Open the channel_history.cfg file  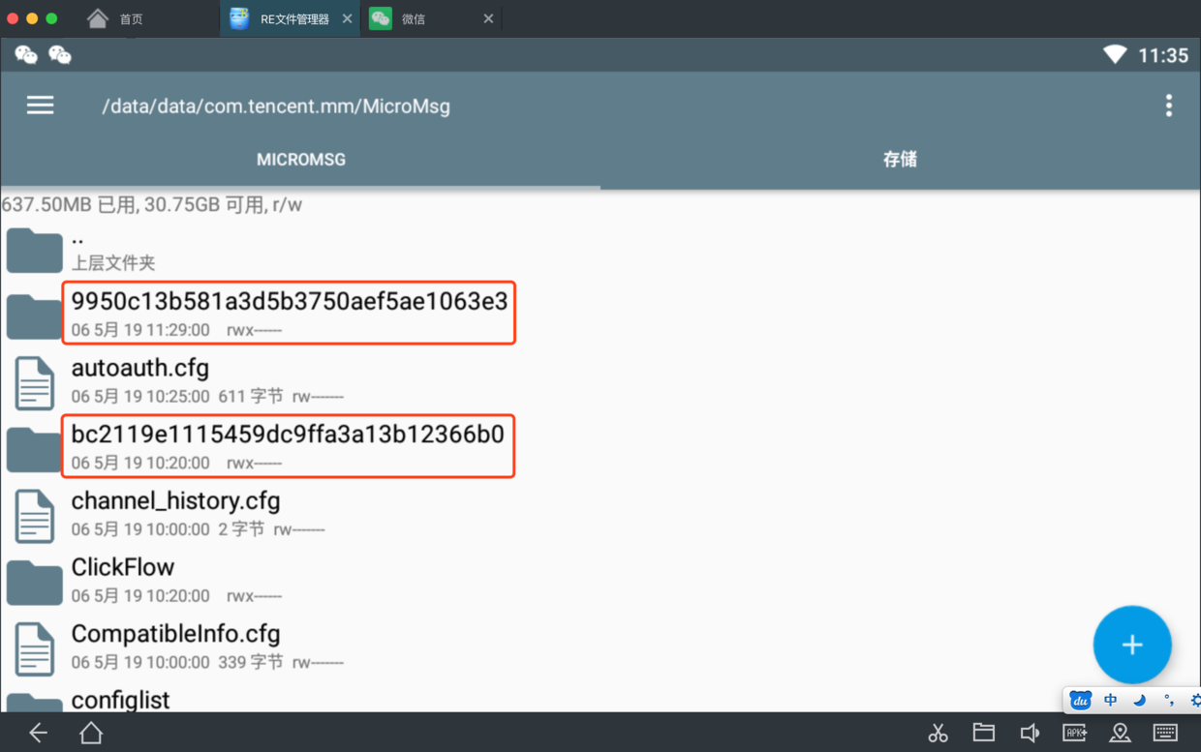tap(600, 513)
